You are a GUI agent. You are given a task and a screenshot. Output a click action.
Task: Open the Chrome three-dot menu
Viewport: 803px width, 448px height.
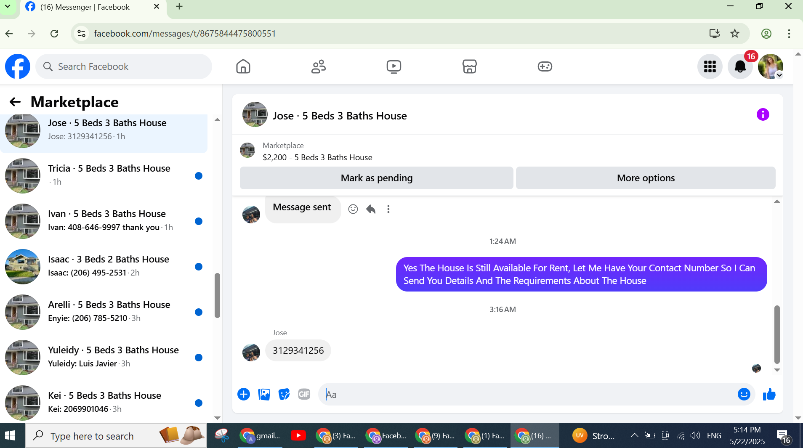click(x=789, y=34)
